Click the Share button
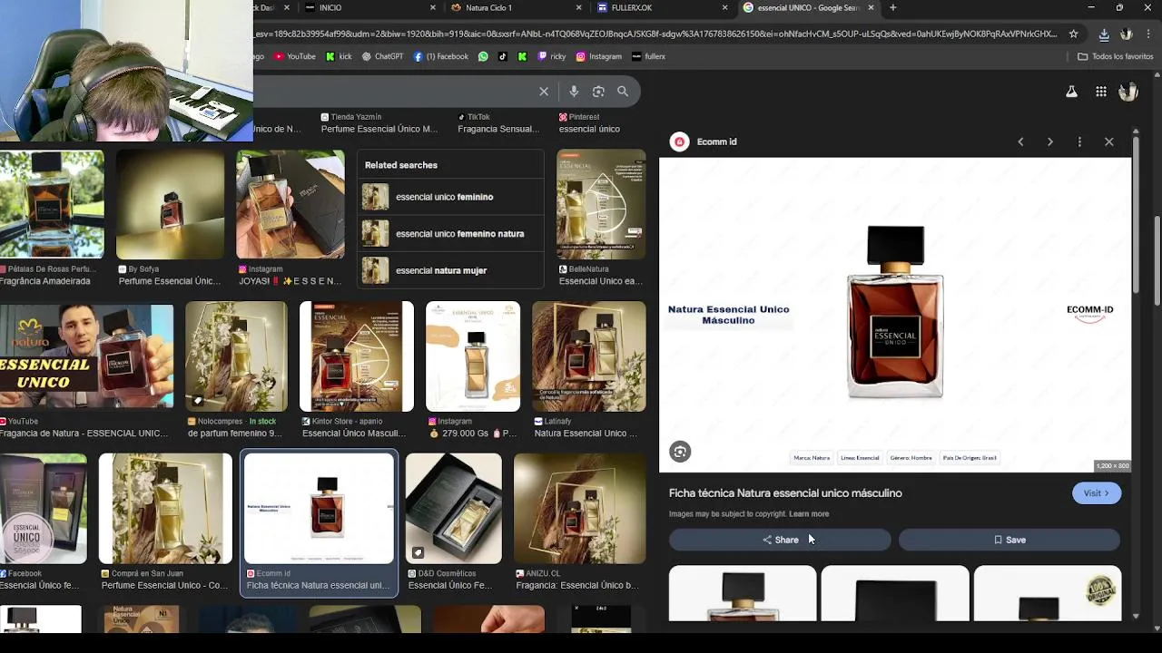Screen dimensions: 1162x653 click(780, 540)
